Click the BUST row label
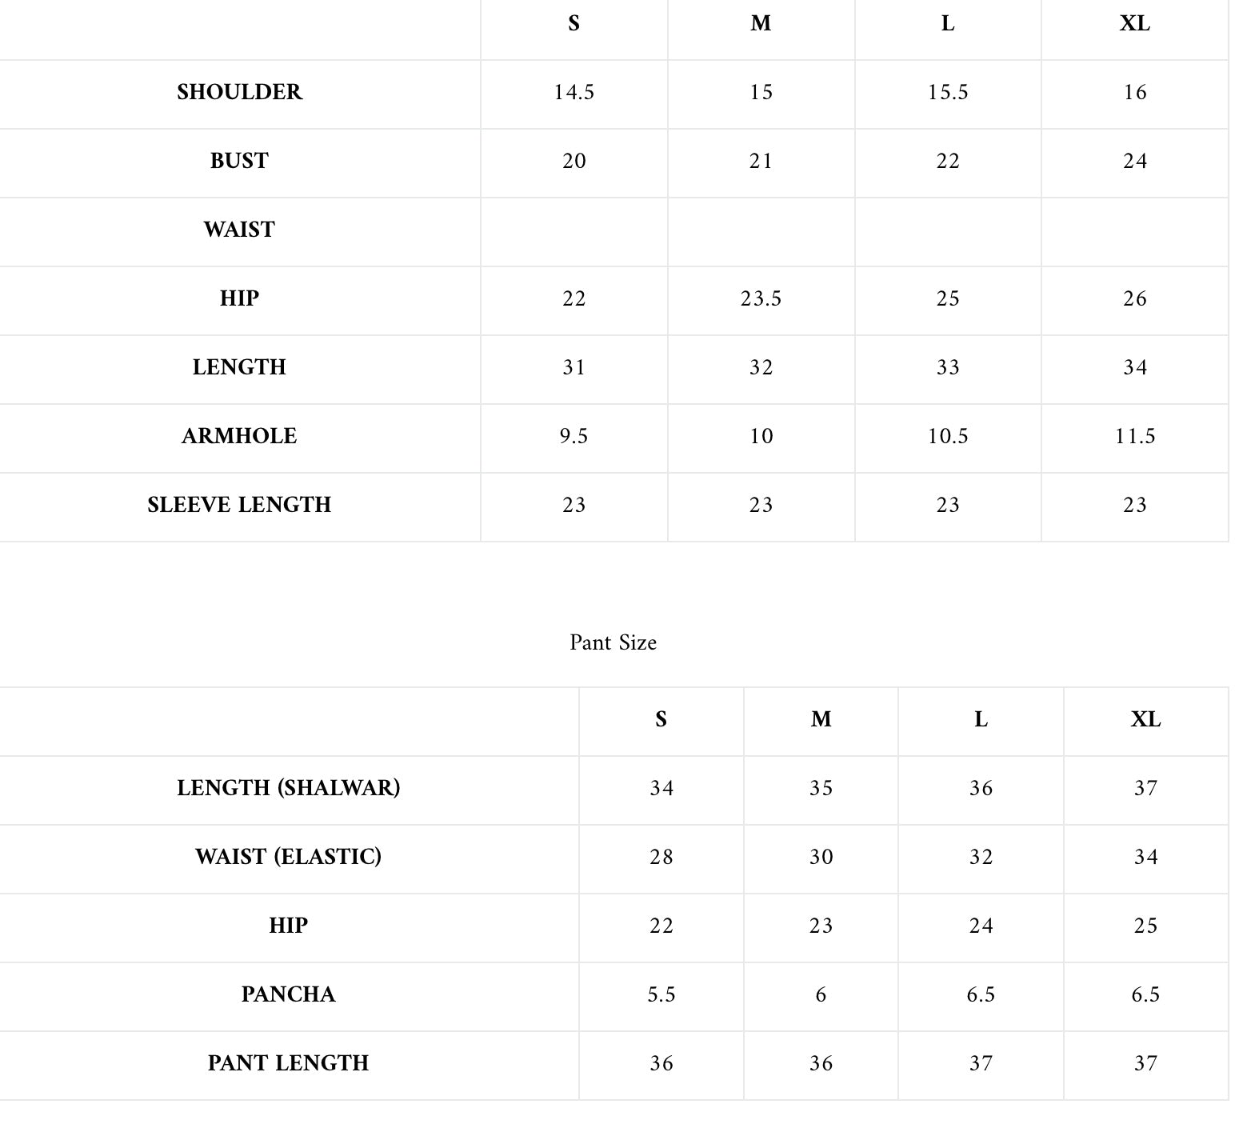Image resolution: width=1239 pixels, height=1128 pixels. [x=239, y=161]
